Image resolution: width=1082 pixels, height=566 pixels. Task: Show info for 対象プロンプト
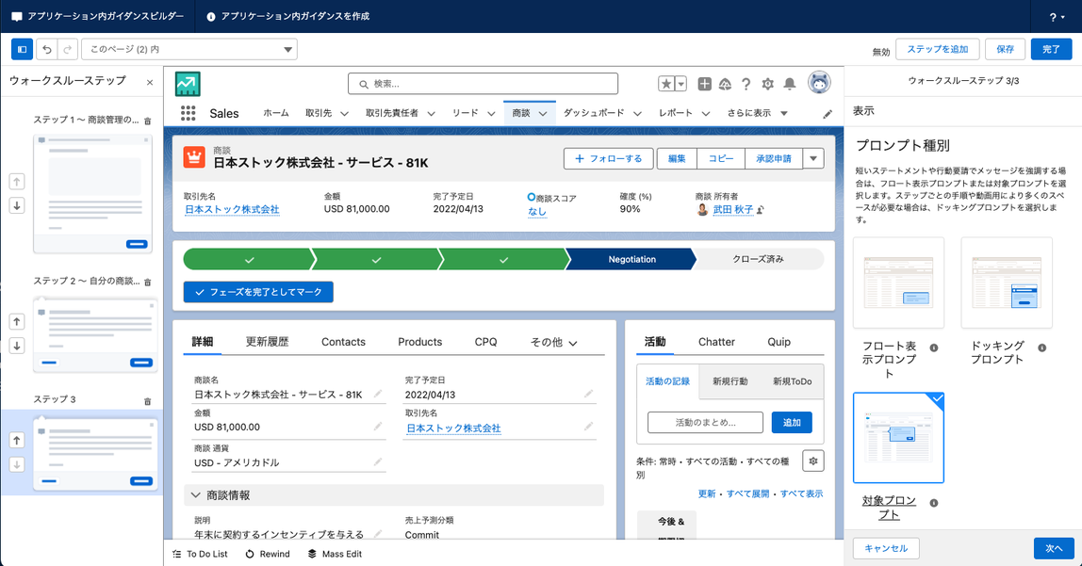[934, 503]
